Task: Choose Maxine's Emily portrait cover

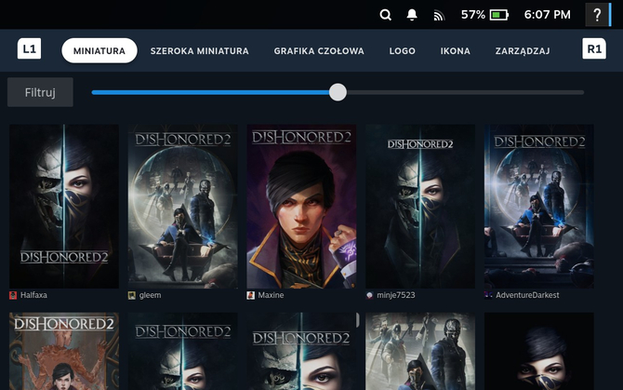Action: pos(301,207)
